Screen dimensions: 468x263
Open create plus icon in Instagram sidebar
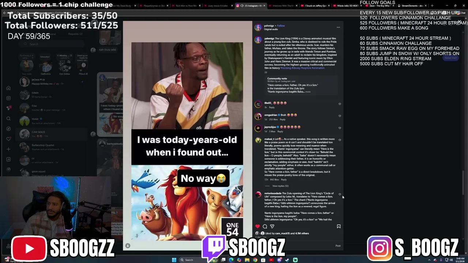click(8, 149)
